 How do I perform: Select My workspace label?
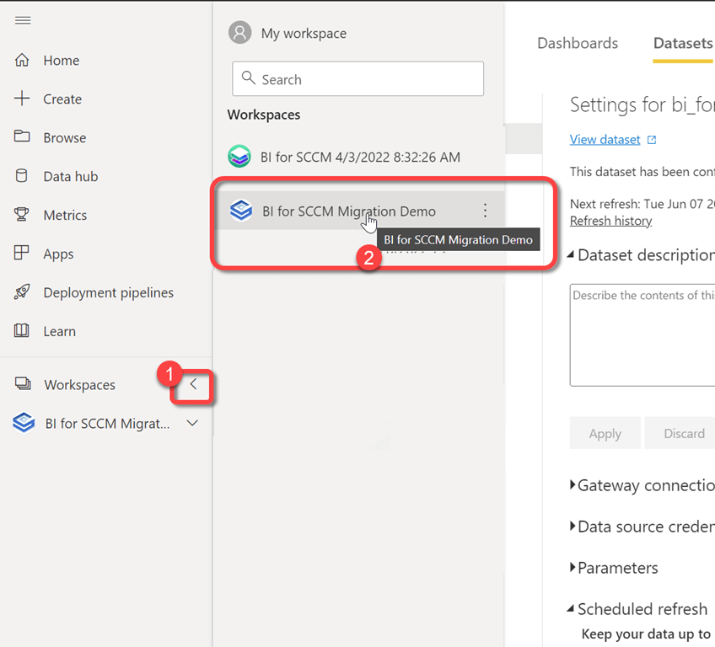click(304, 33)
